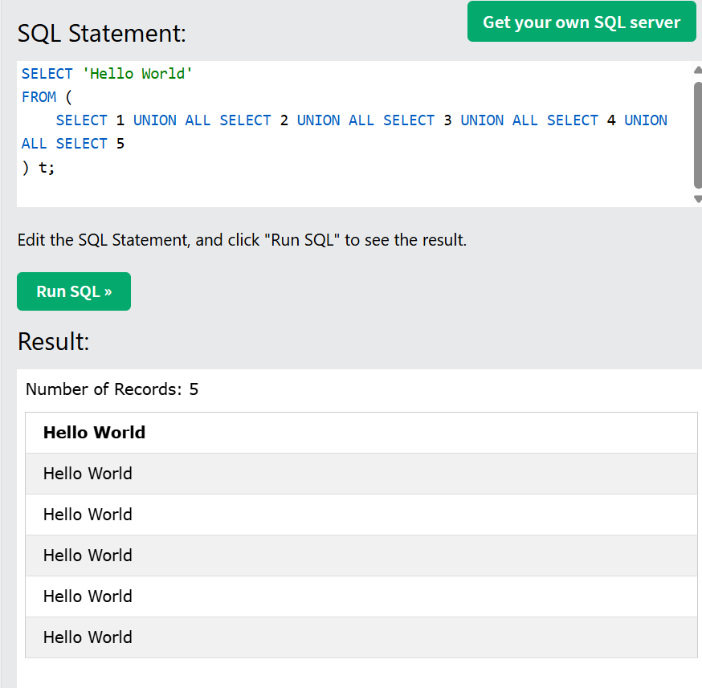702x688 pixels.
Task: Select the last Hello World result row
Action: pyautogui.click(x=88, y=637)
